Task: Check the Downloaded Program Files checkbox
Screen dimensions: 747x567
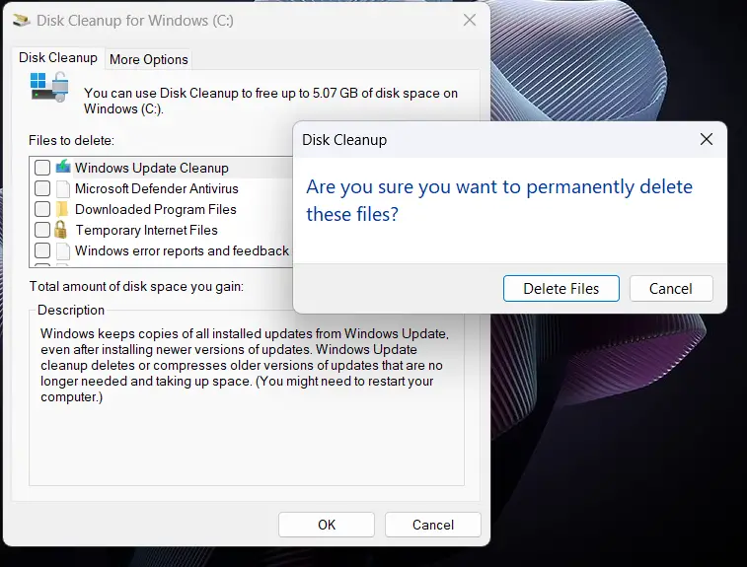Action: tap(42, 209)
